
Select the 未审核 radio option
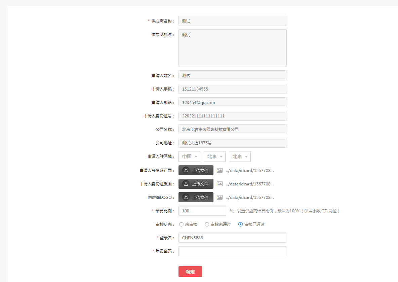(181, 224)
